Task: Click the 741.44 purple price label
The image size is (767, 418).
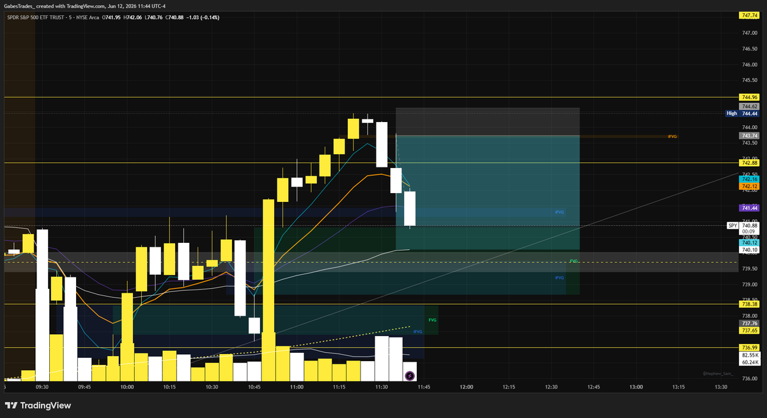Action: point(749,208)
